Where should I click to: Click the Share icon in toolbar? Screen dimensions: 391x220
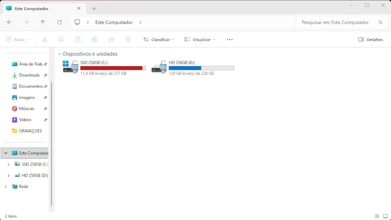(x=111, y=39)
